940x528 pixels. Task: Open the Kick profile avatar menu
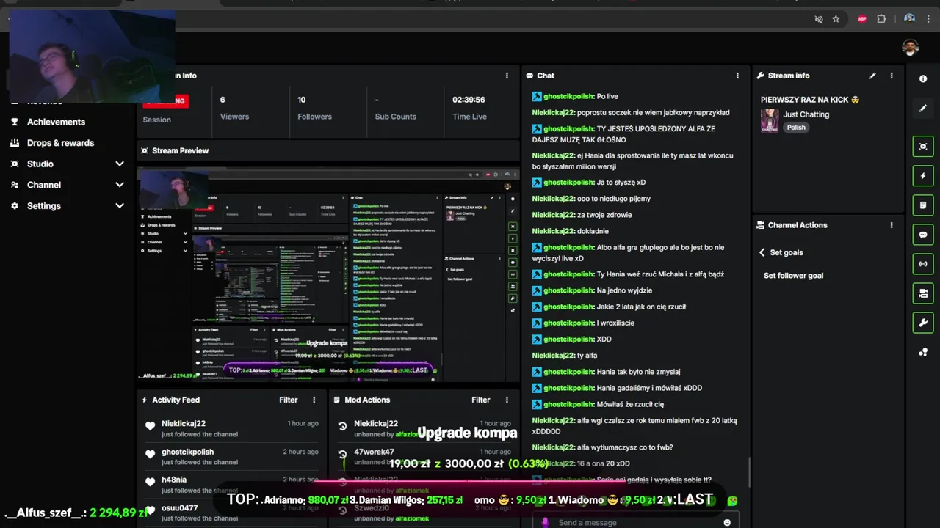click(x=911, y=48)
